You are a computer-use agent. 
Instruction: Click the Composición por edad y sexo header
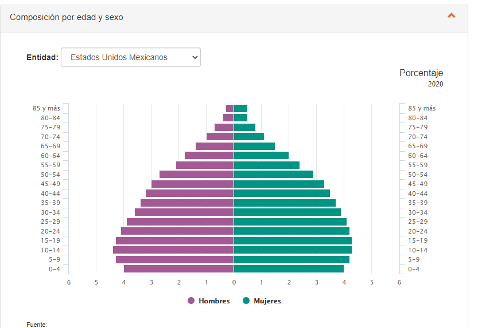click(67, 17)
